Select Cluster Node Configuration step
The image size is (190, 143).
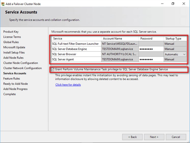pos(21,63)
